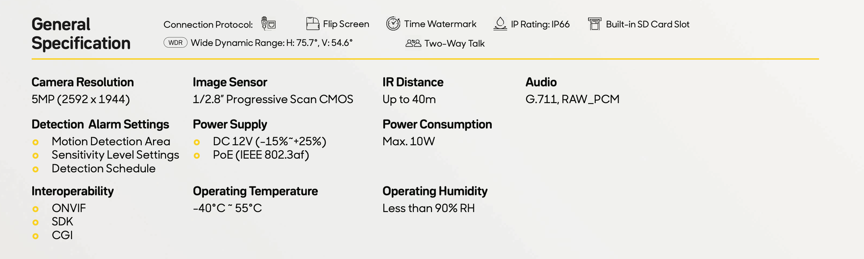Click the PoE (IEEE 802.3af) bullet
This screenshot has height=259, width=864.
[x=197, y=156]
